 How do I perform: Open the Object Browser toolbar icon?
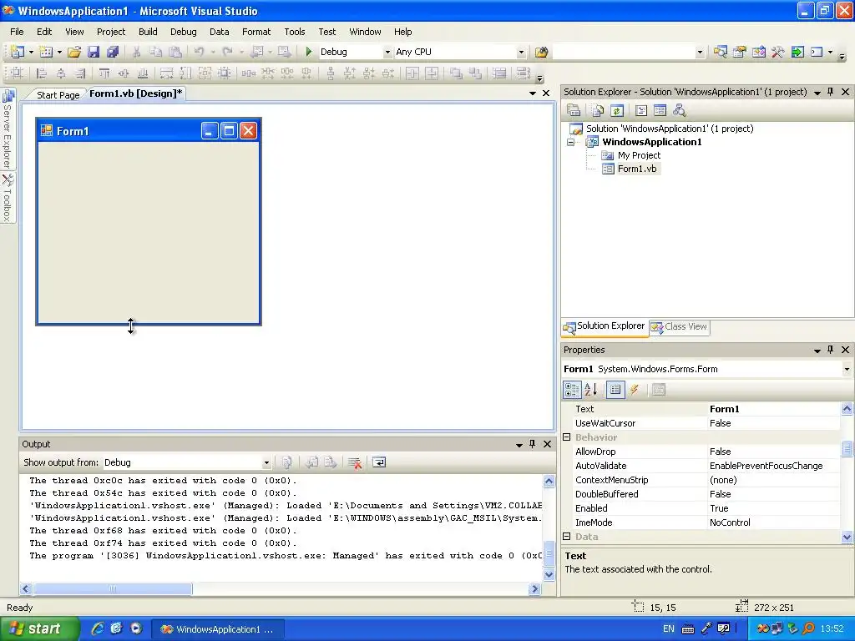pos(758,52)
